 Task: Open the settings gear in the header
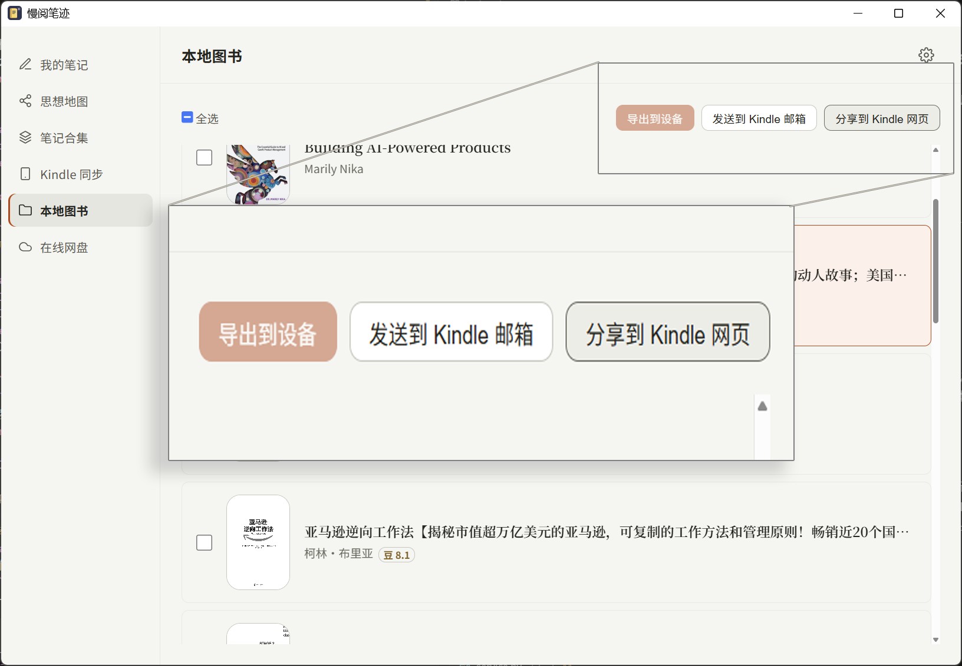click(x=926, y=55)
